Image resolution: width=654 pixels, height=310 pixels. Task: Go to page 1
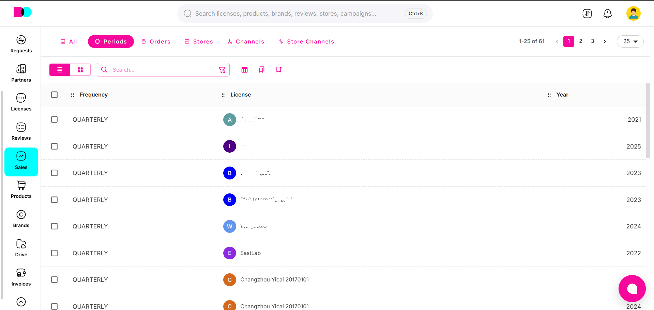point(569,41)
